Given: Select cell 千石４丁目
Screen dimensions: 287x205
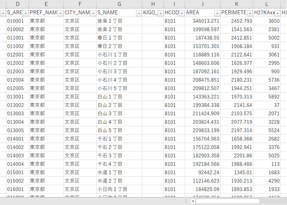Looking at the screenshot, I should 119,164.
